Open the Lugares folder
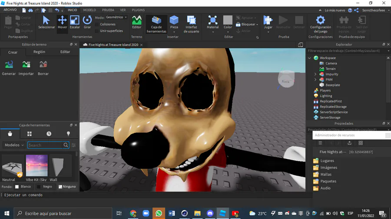The image size is (391, 219). tap(324, 161)
